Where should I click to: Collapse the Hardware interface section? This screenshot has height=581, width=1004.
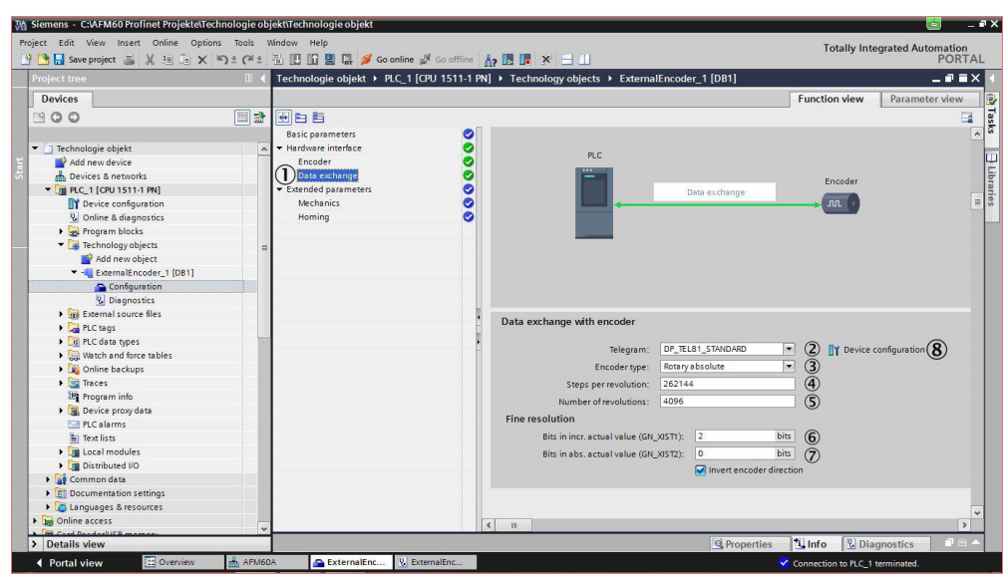tap(281, 147)
